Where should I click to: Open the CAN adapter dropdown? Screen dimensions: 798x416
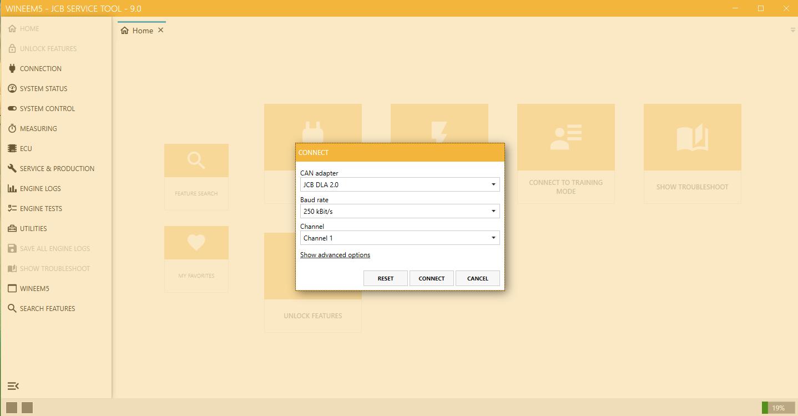492,184
